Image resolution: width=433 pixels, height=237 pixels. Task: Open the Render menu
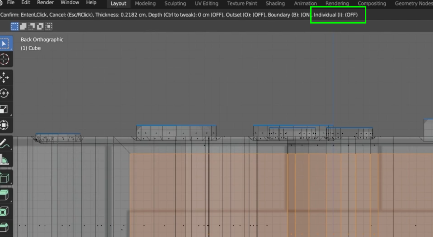[x=45, y=3]
